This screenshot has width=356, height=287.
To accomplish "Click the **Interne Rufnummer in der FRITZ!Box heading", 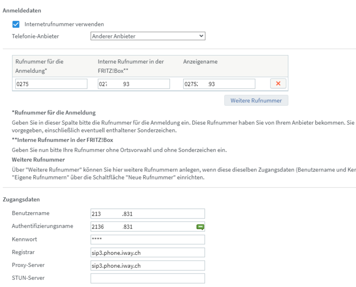I will pos(62,140).
